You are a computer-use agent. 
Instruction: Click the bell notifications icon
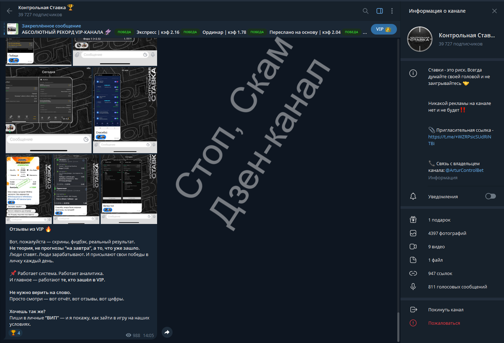click(x=413, y=196)
